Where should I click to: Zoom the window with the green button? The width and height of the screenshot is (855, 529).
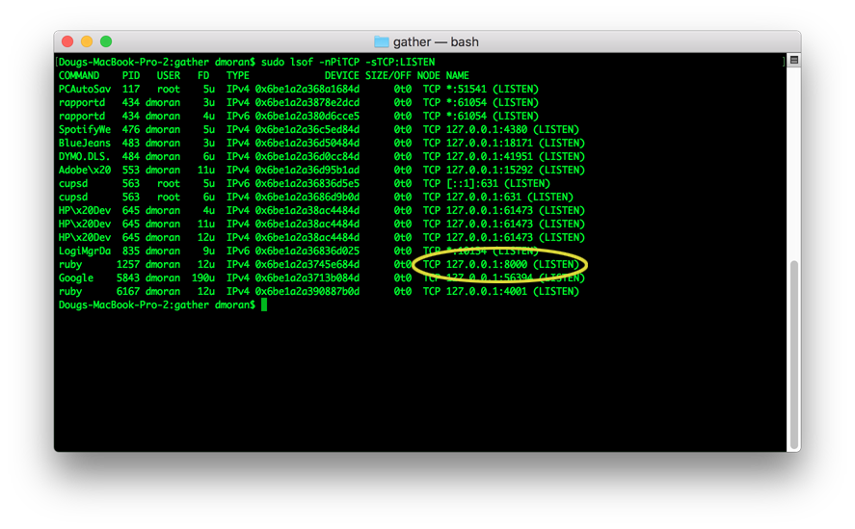(x=106, y=41)
